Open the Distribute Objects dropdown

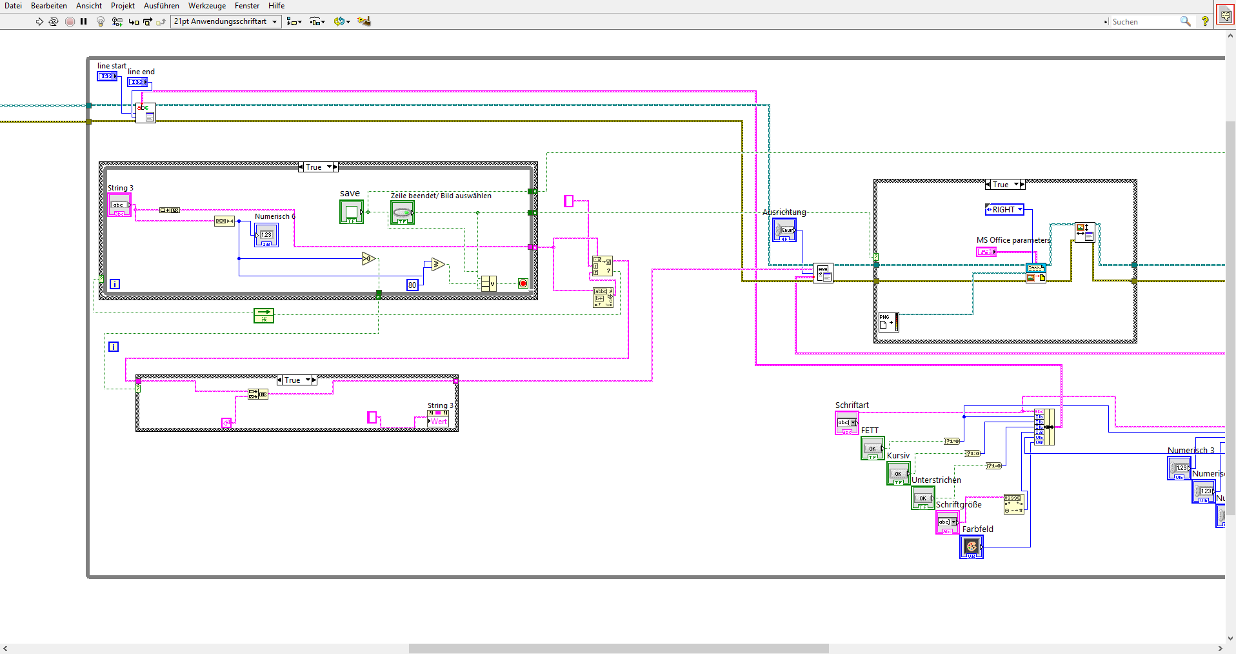point(317,21)
